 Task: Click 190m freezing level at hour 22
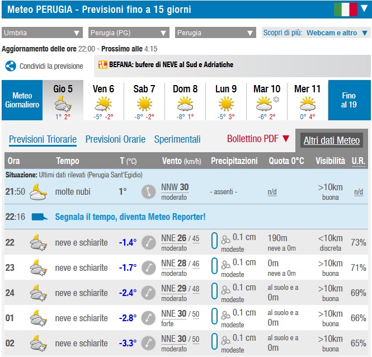[277, 238]
